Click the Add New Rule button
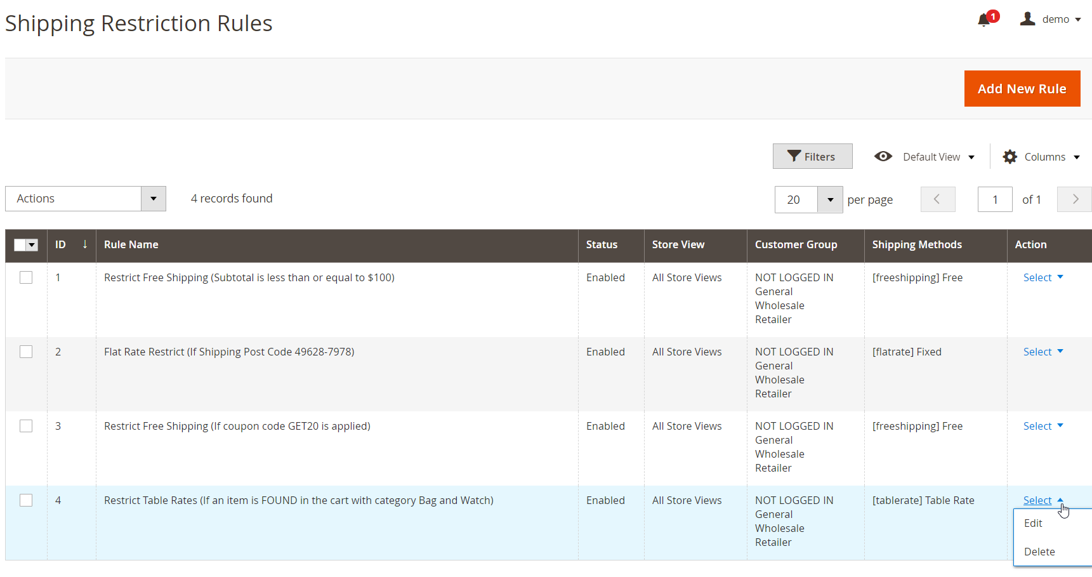1092x577 pixels. click(x=1022, y=89)
